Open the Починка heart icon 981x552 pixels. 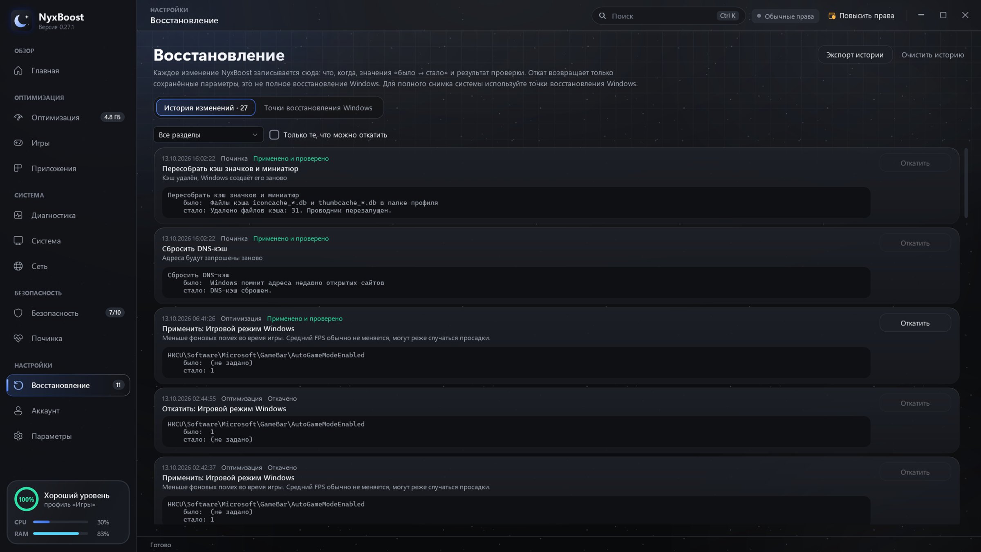coord(18,338)
